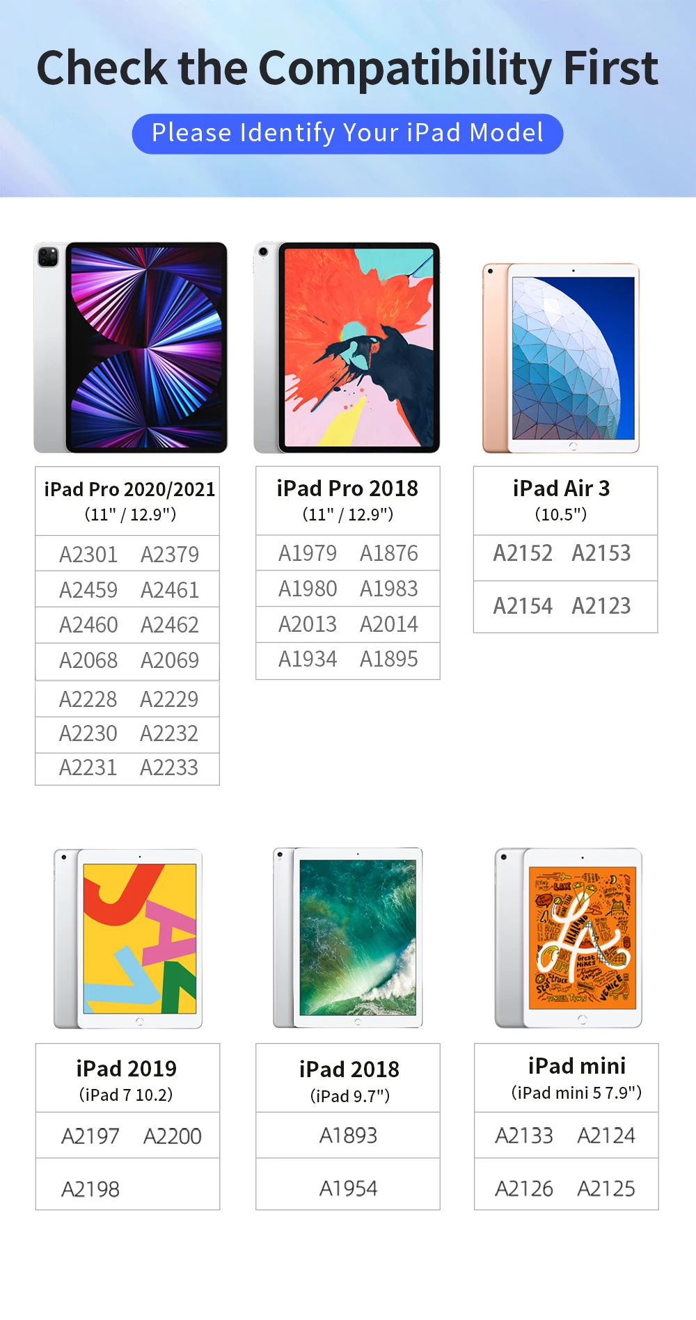The width and height of the screenshot is (696, 1320).
Task: Click the Please Identify Your iPad Model button
Action: [x=347, y=133]
